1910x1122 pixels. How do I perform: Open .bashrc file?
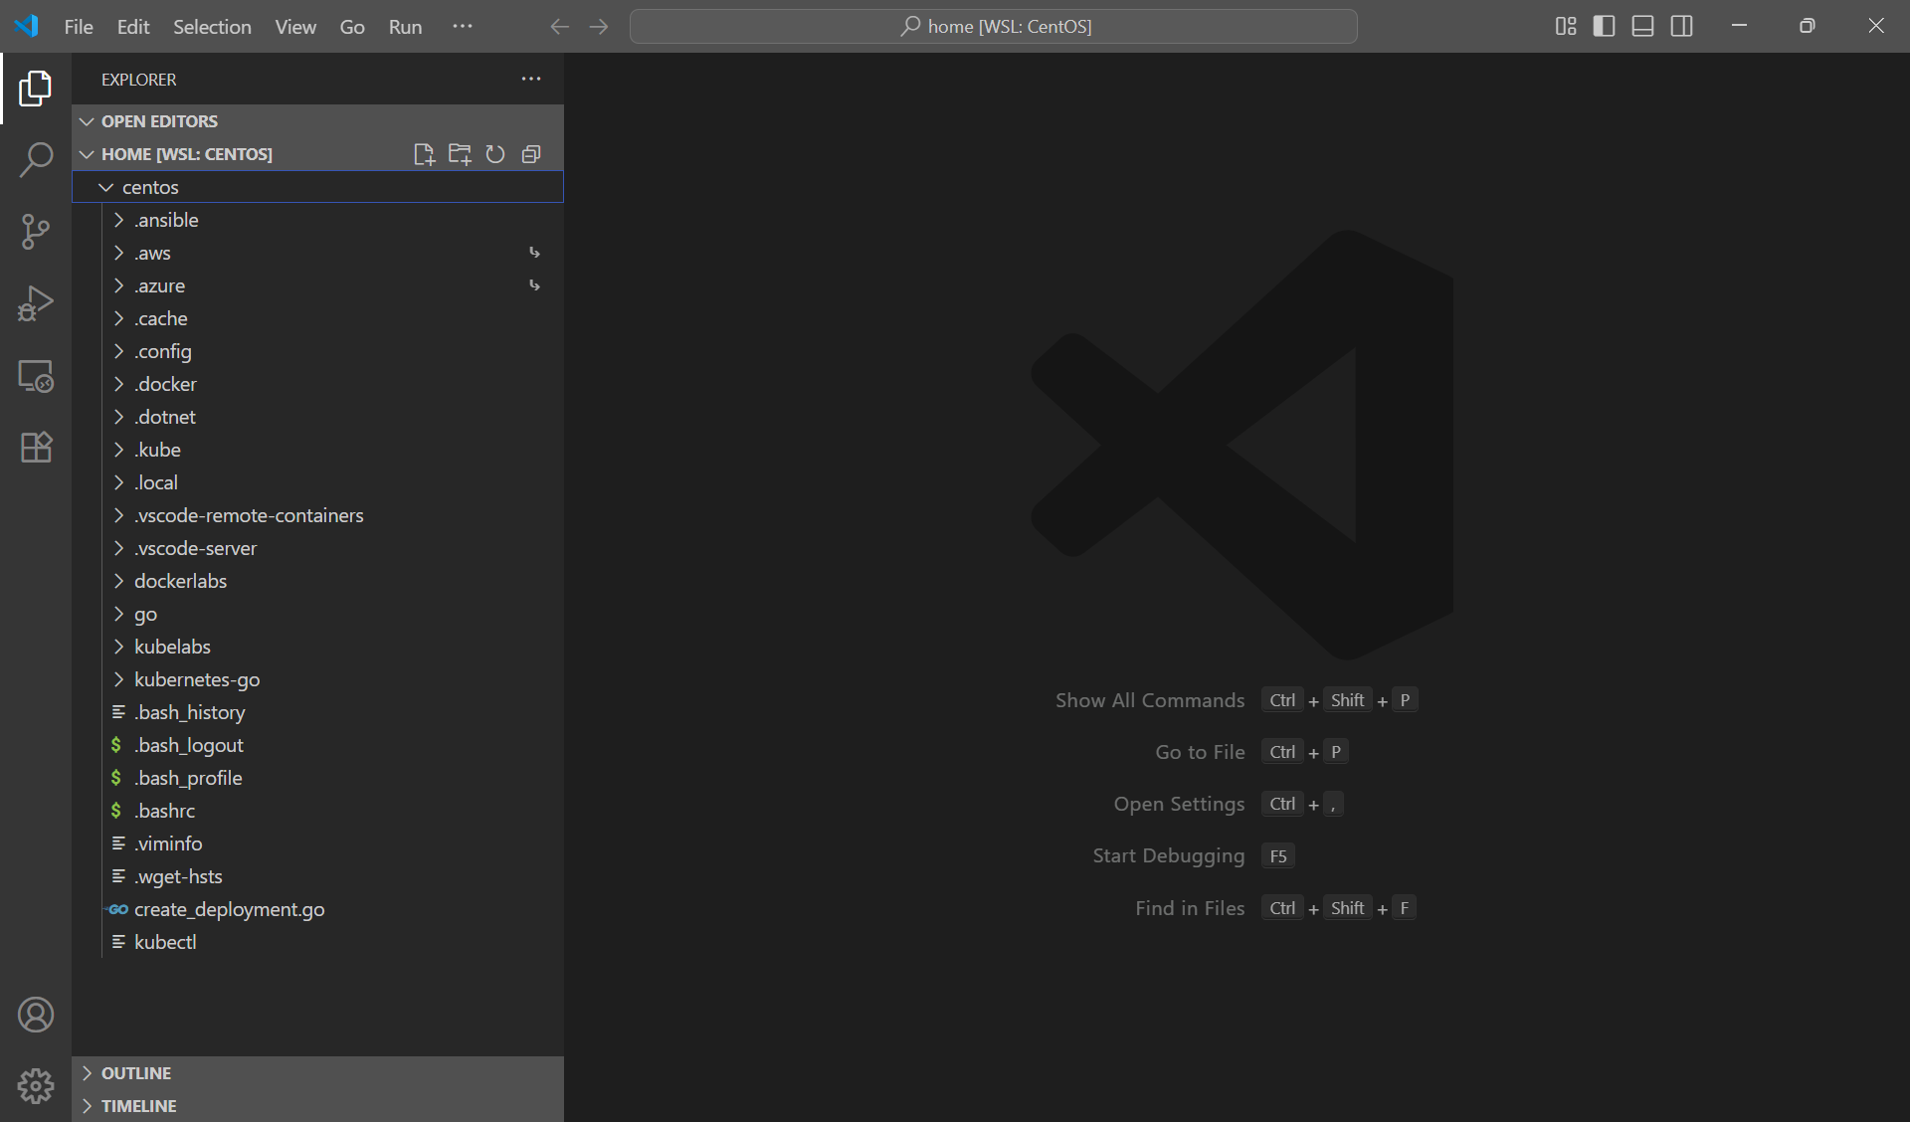(x=317, y=811)
